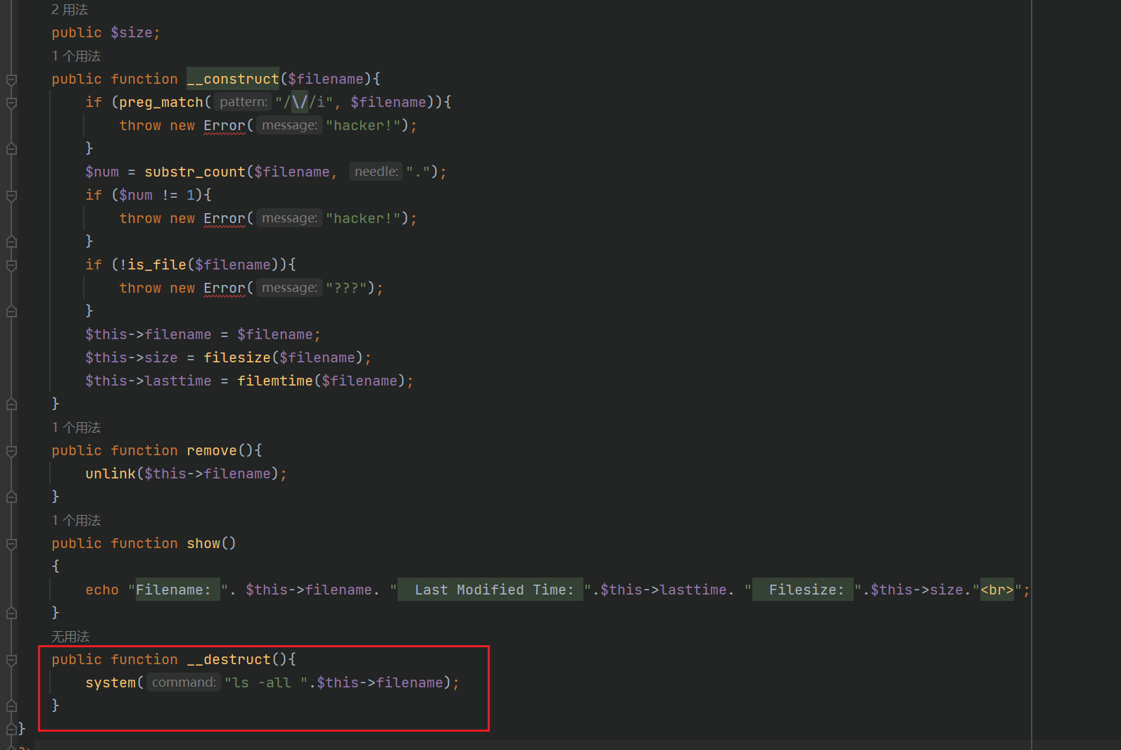The height and width of the screenshot is (750, 1121).
Task: Place cursor on __construct method name
Action: (x=233, y=80)
